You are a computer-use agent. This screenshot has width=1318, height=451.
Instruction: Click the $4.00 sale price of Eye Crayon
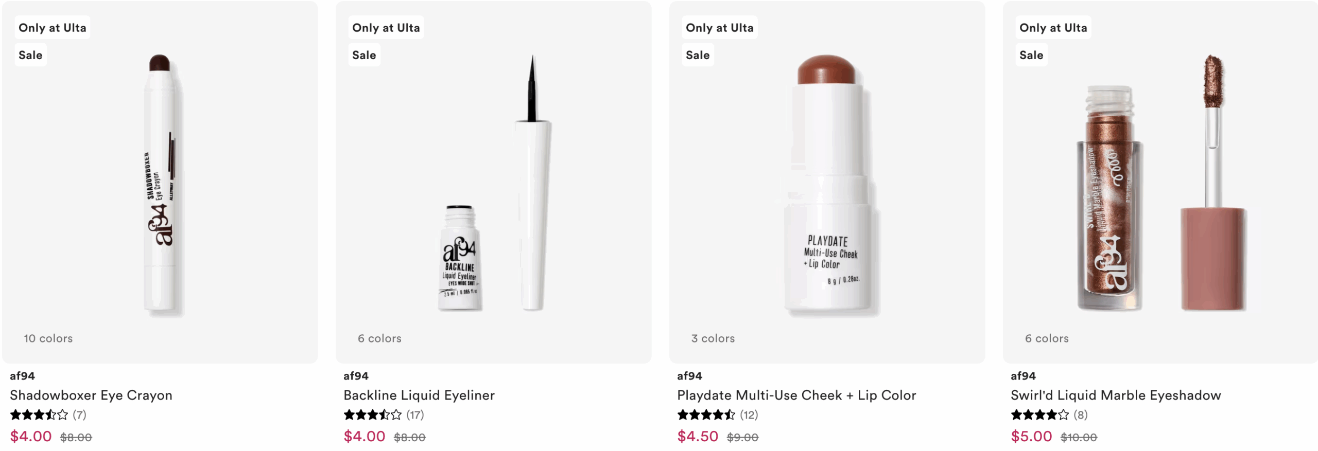31,436
